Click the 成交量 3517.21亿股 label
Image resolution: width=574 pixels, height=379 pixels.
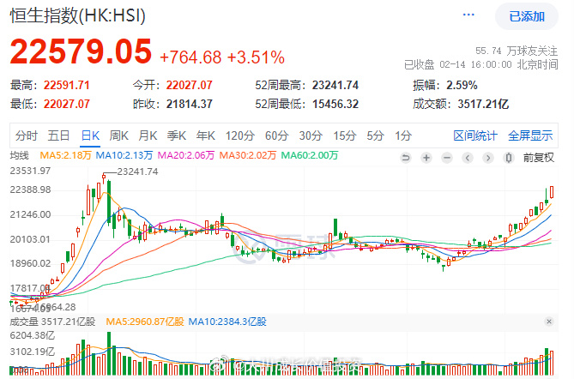point(52,322)
